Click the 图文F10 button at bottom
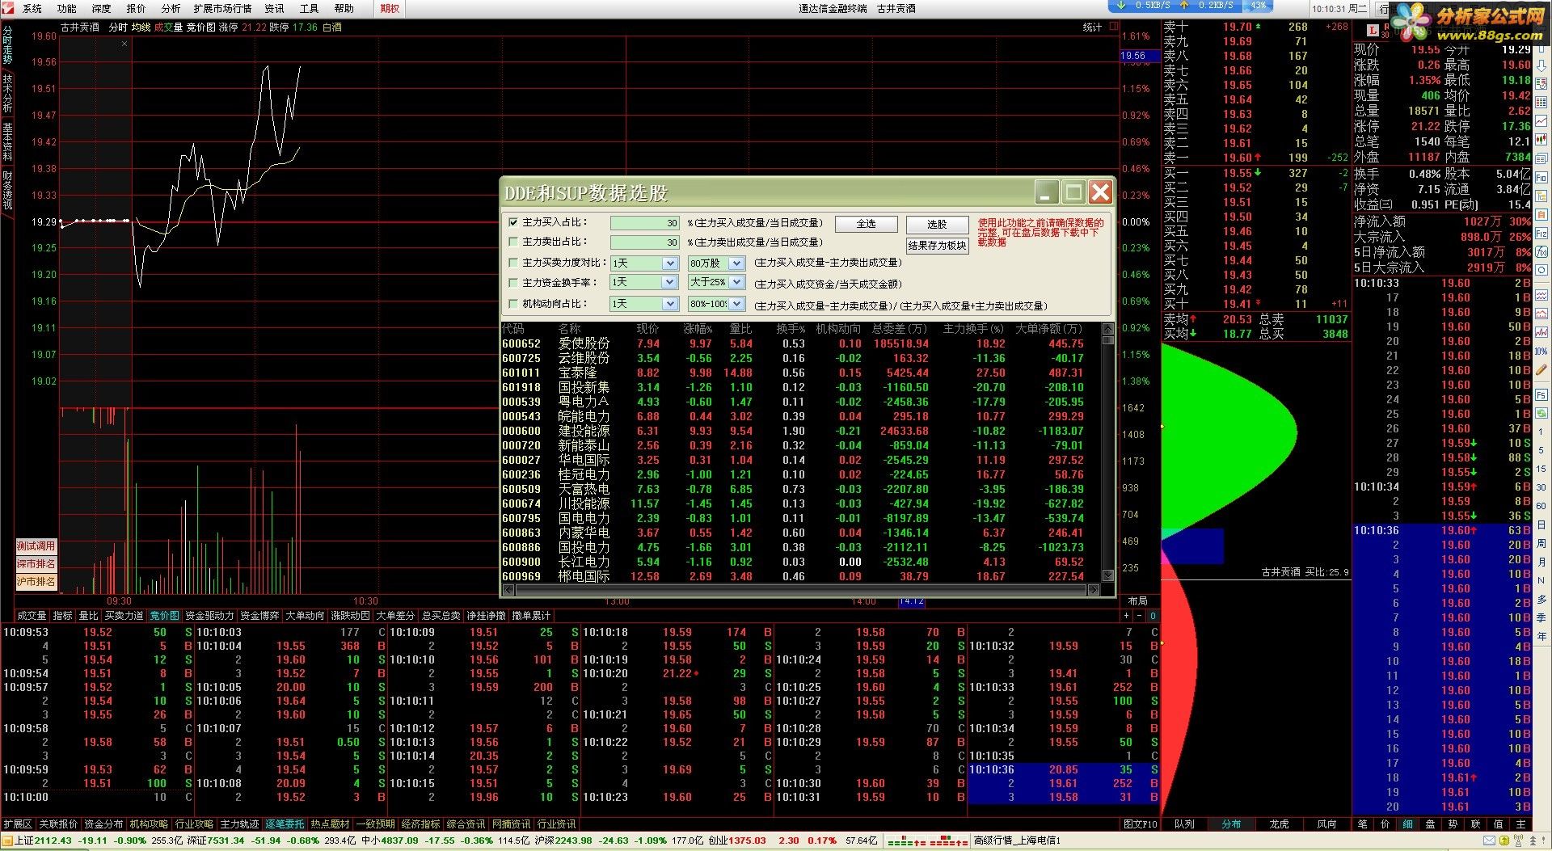The image size is (1552, 851). click(1141, 824)
